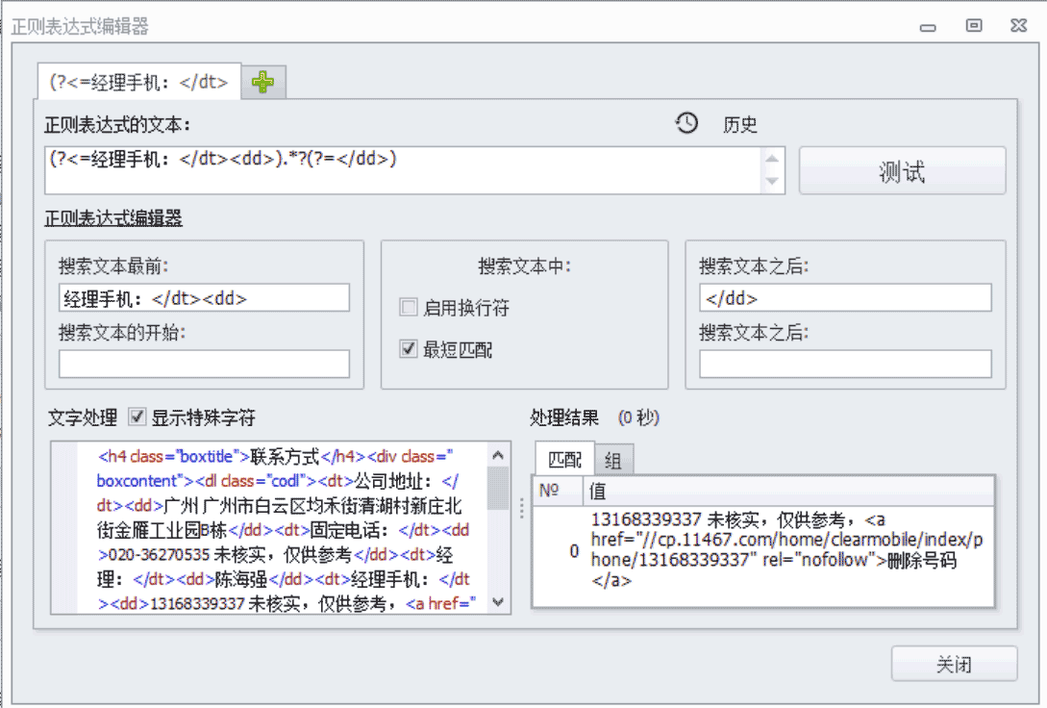Click the green plus add-tab icon
1047x708 pixels.
click(262, 84)
